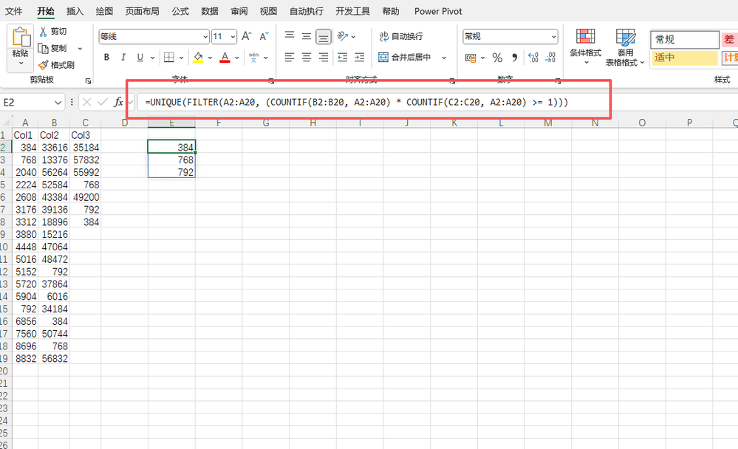Click the Col2 header cell
The height and width of the screenshot is (449, 738).
point(54,135)
